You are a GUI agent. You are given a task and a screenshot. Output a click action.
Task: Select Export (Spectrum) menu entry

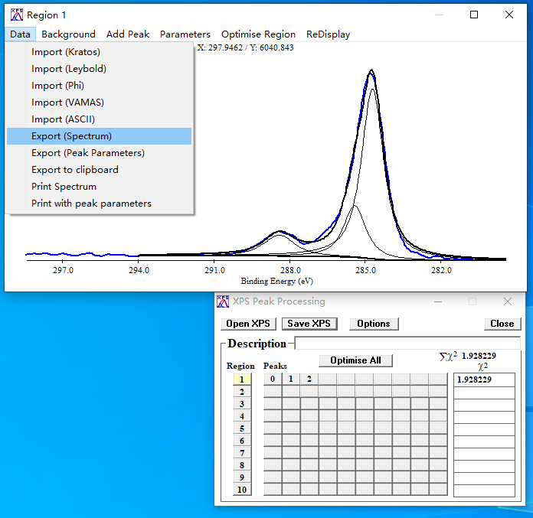click(99, 136)
